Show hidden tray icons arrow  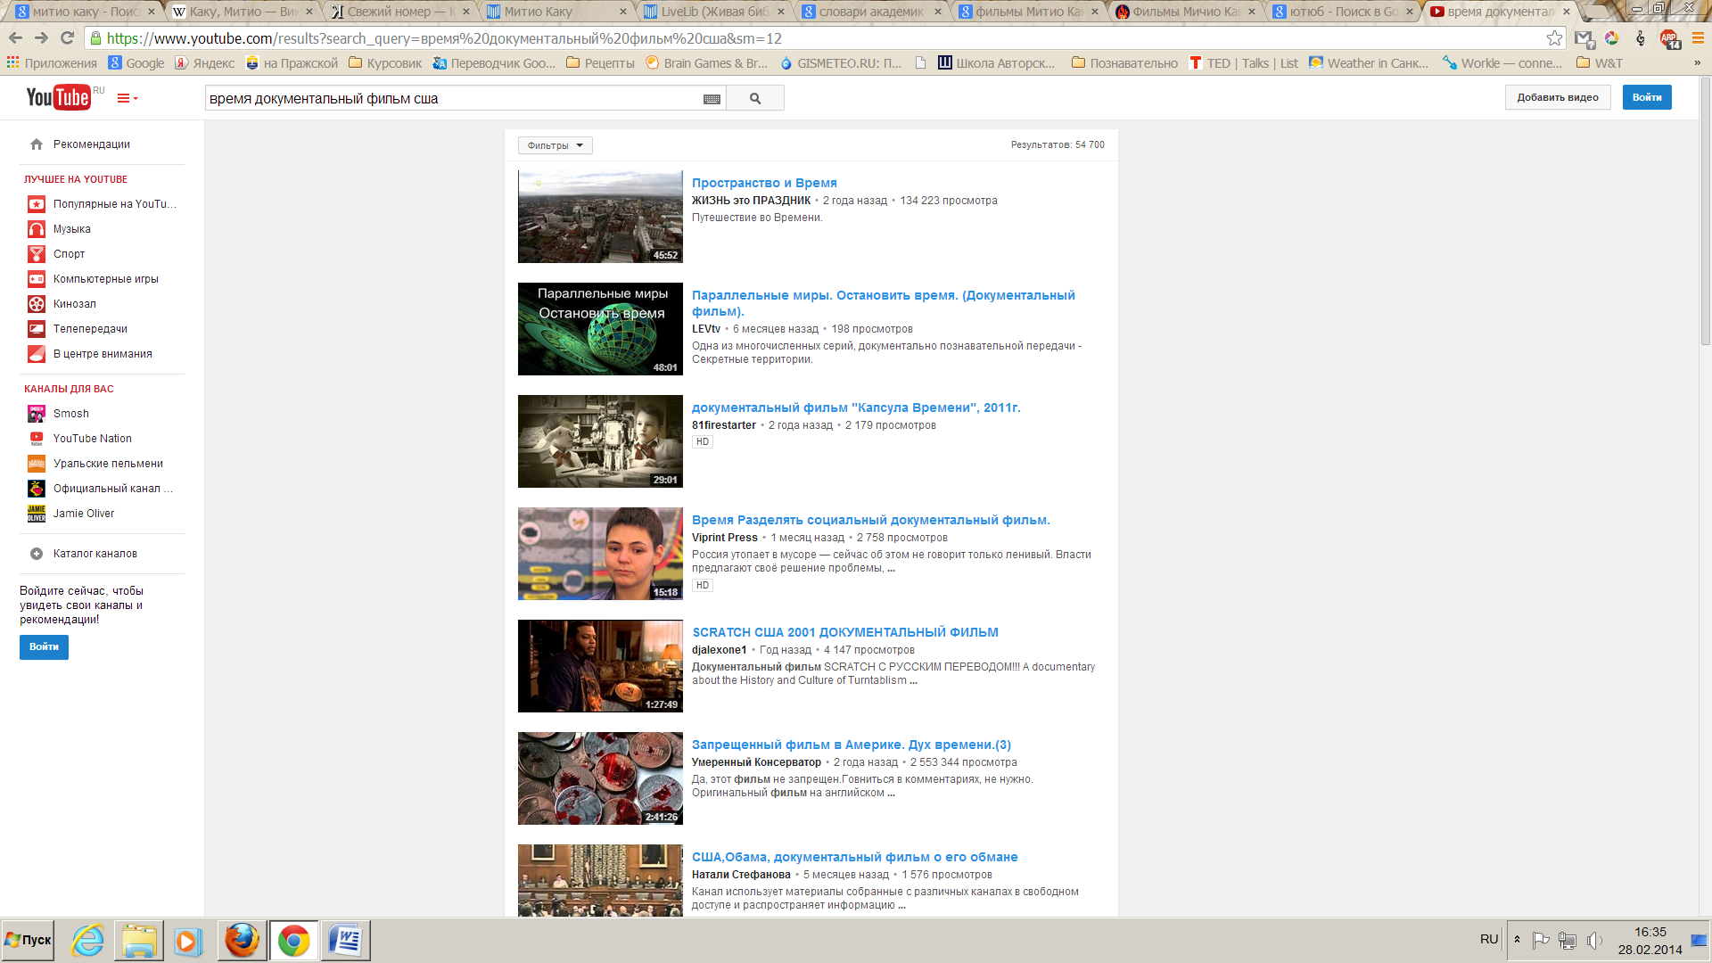point(1517,940)
